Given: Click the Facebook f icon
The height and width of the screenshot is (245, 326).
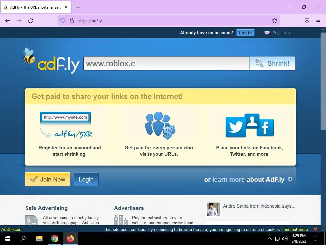Looking at the screenshot, I should pyautogui.click(x=265, y=128).
